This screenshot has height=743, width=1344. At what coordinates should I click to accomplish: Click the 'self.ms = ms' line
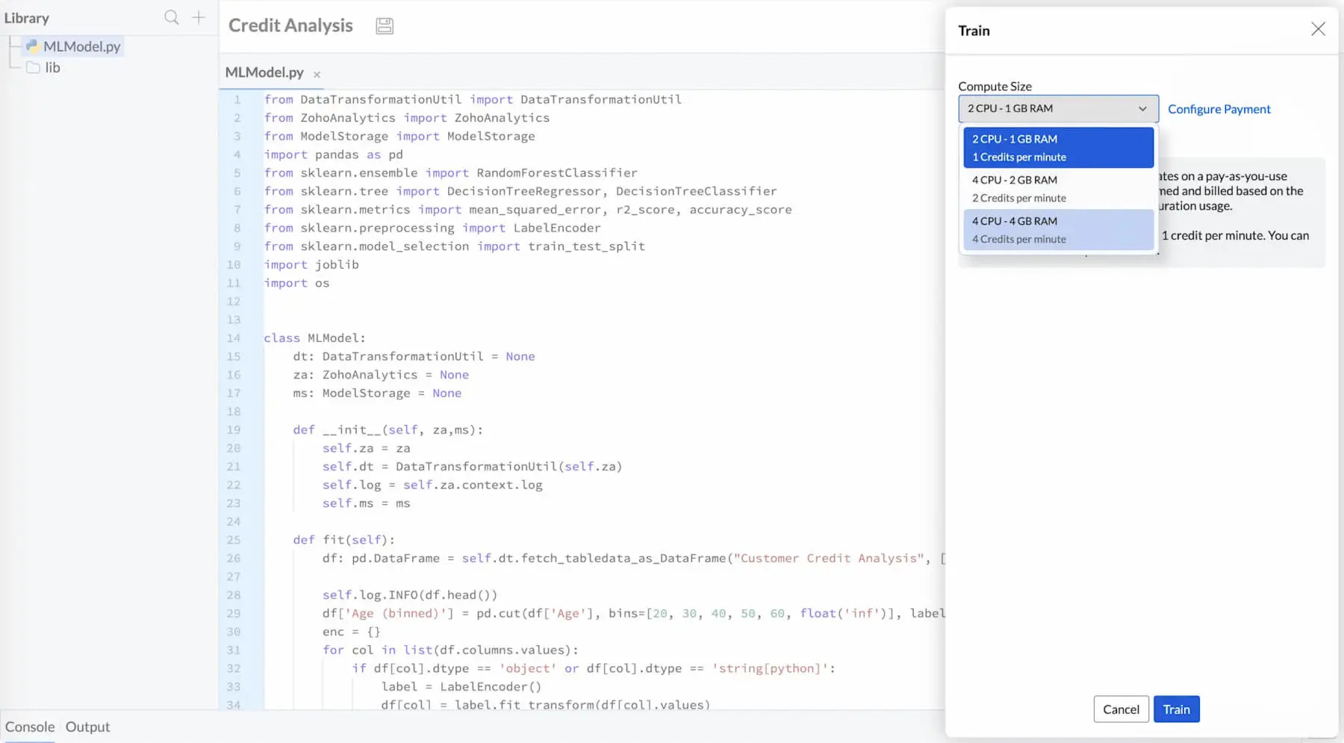pos(367,503)
